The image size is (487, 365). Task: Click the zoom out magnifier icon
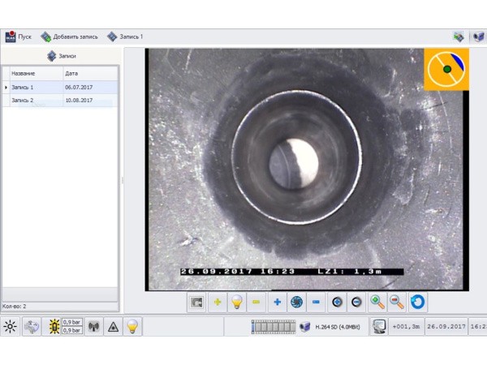click(397, 303)
